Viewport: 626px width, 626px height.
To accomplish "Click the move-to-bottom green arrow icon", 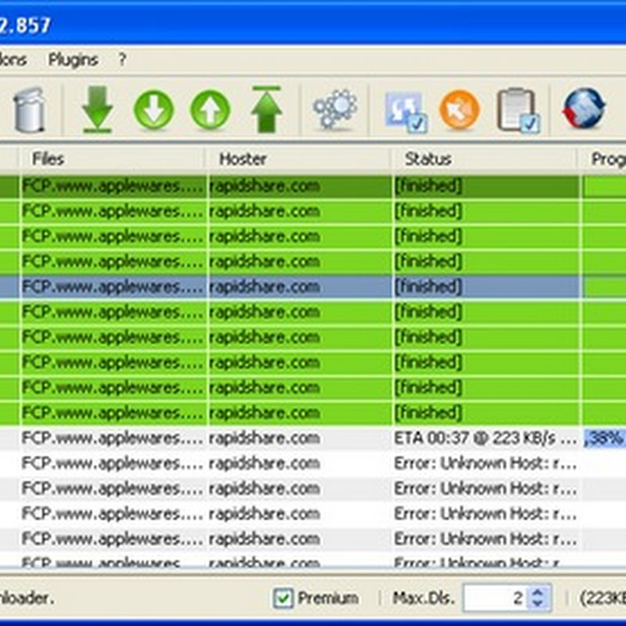I will [97, 110].
